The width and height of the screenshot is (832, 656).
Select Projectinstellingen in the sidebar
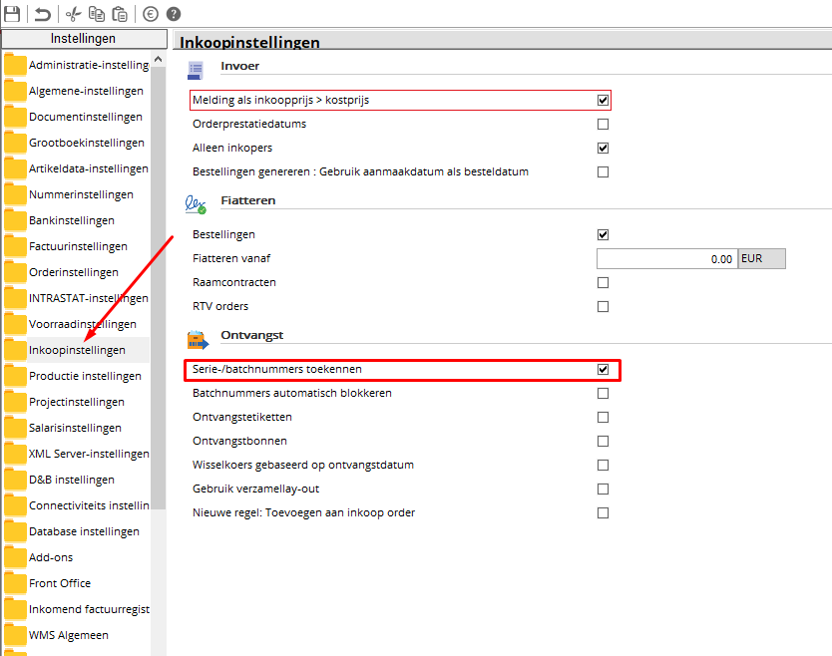click(x=77, y=402)
